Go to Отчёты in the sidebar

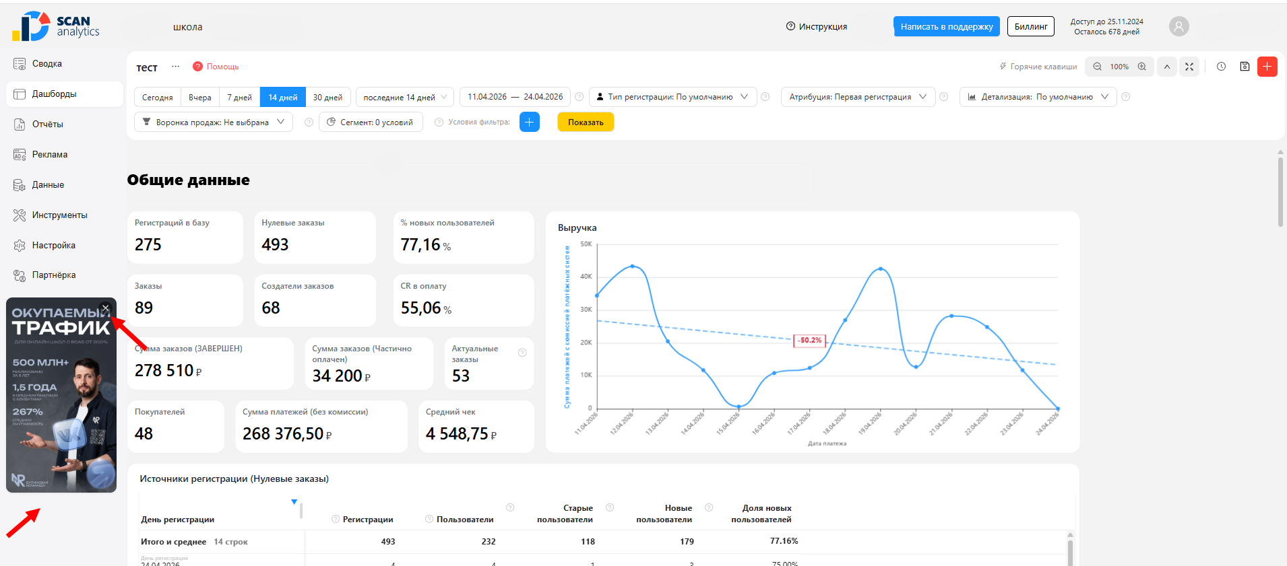pos(47,125)
